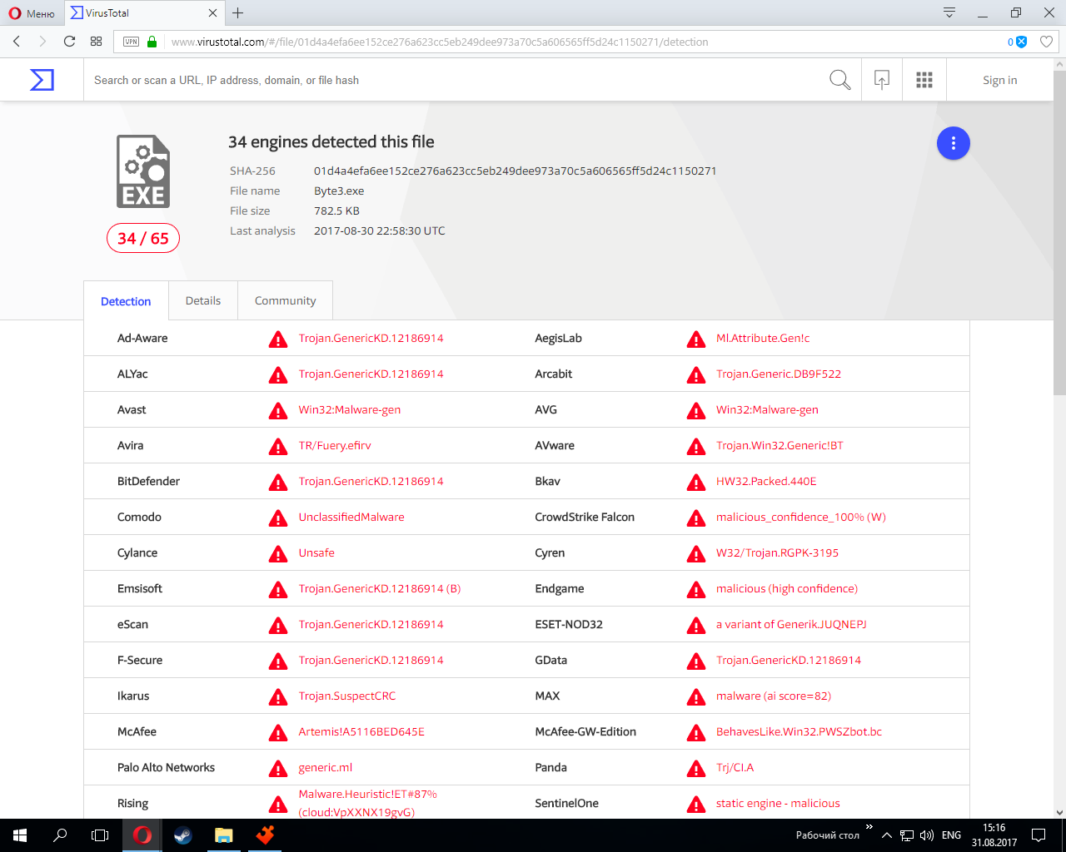Click the Panda warning triangle icon

coord(696,769)
